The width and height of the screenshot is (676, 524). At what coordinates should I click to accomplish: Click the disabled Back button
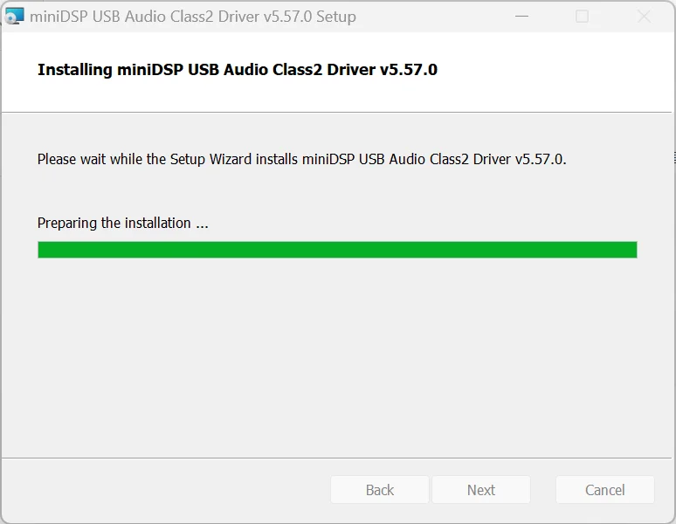379,490
